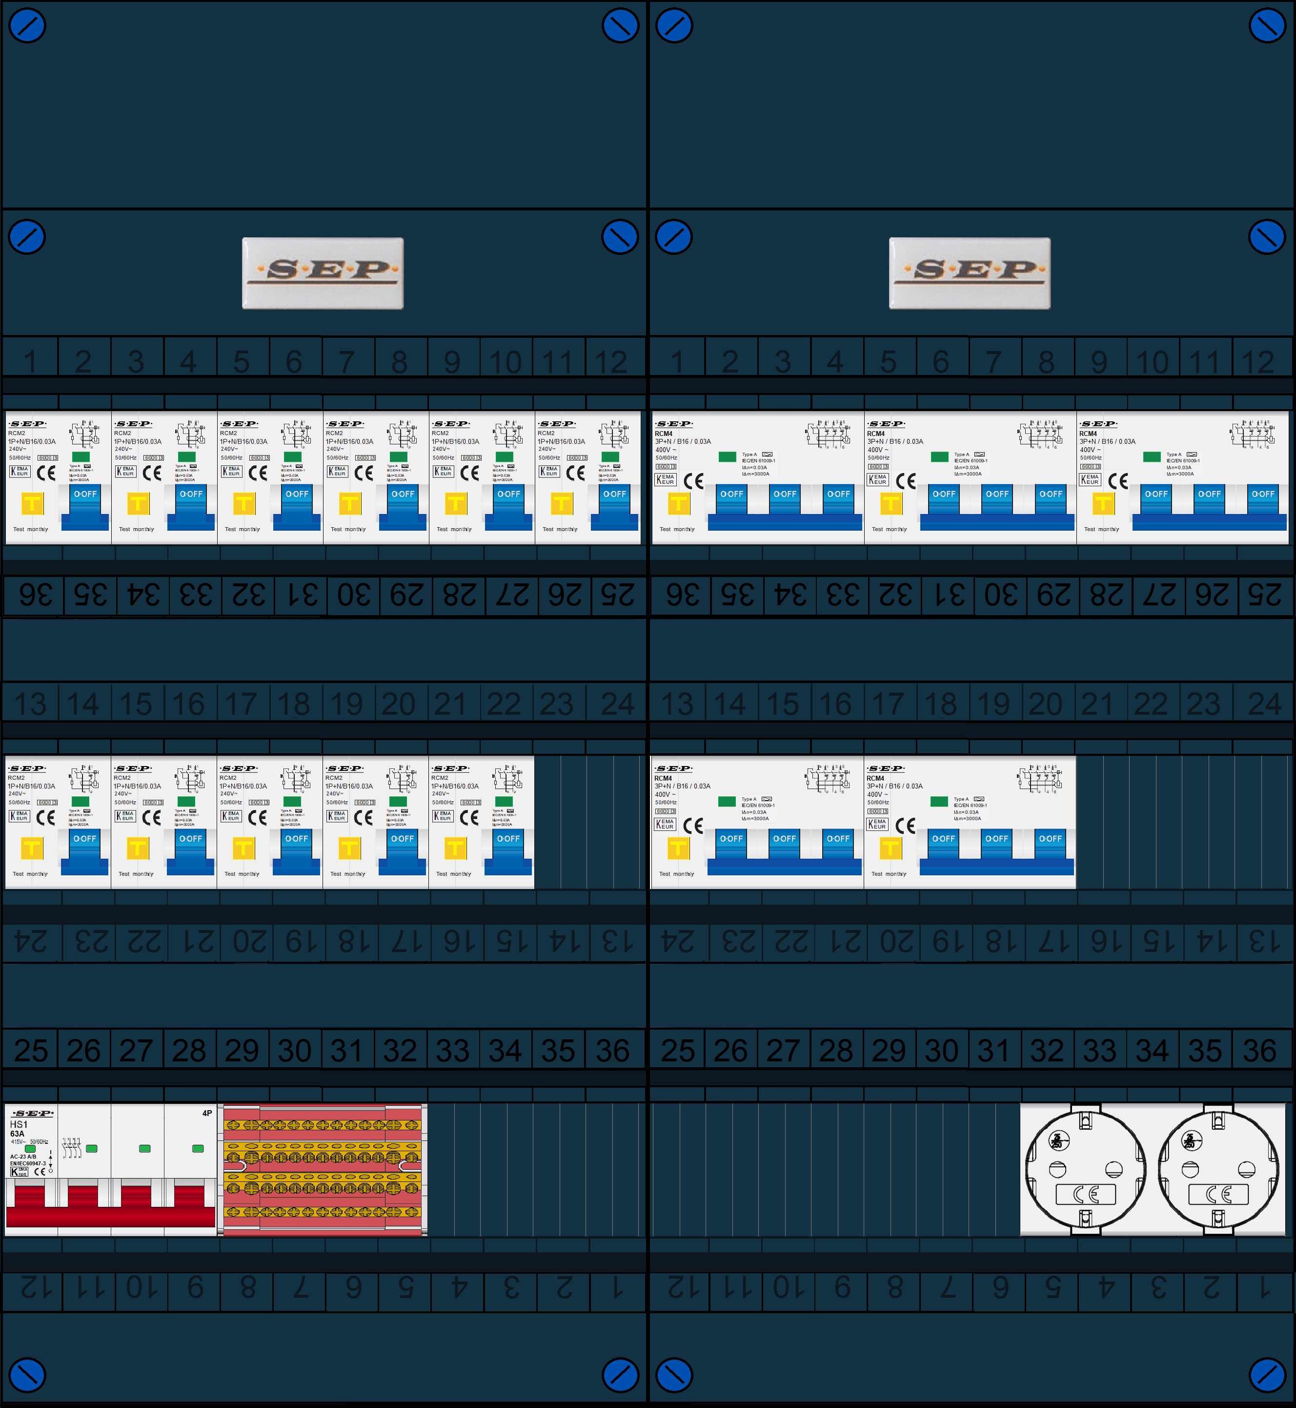Viewport: 1296px width, 1408px height.
Task: Select the SEP logo plate on the right panel
Action: tap(970, 273)
